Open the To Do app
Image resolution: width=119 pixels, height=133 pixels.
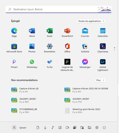49,64
